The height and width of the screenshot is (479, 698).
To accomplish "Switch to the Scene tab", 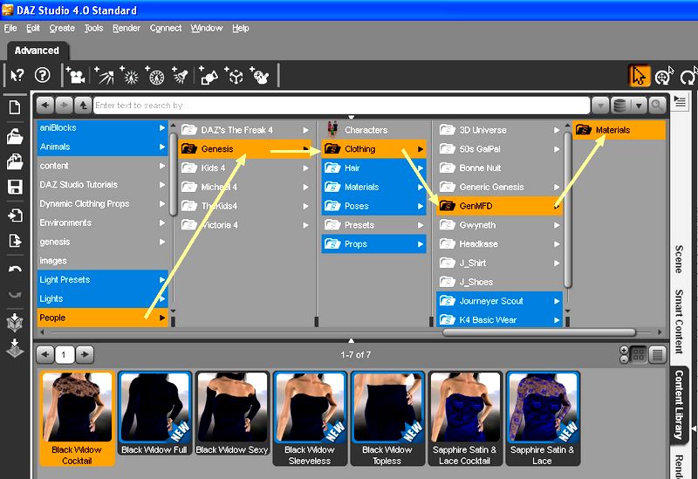I will [679, 258].
